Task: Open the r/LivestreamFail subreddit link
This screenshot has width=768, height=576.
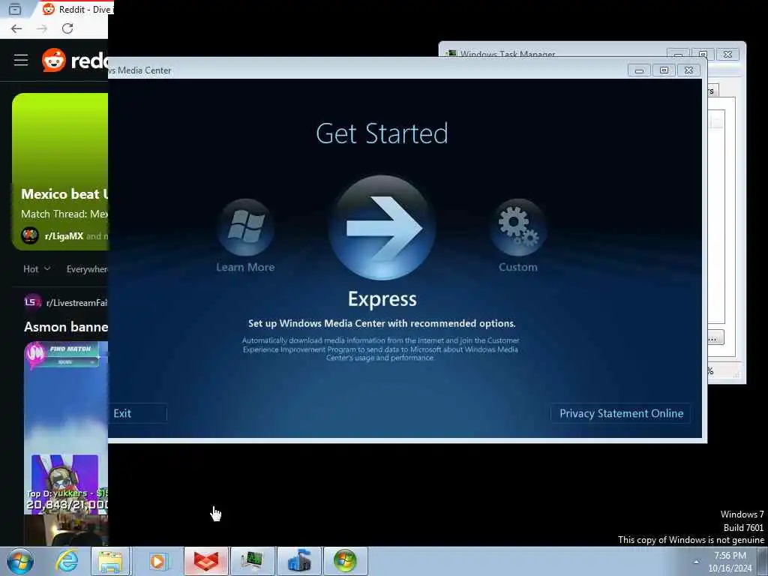Action: pyautogui.click(x=77, y=303)
